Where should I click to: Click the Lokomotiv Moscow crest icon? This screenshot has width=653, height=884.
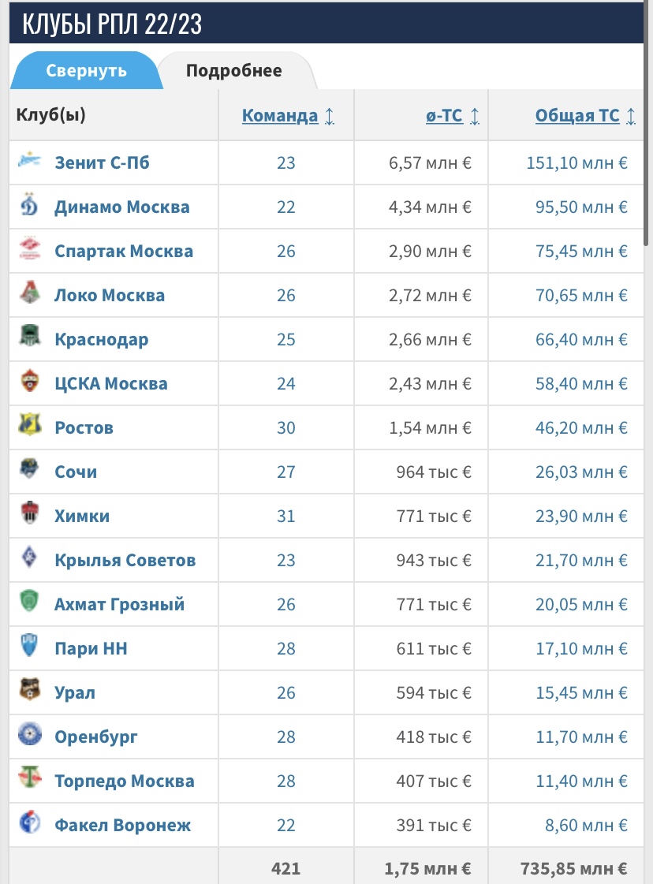(x=29, y=293)
